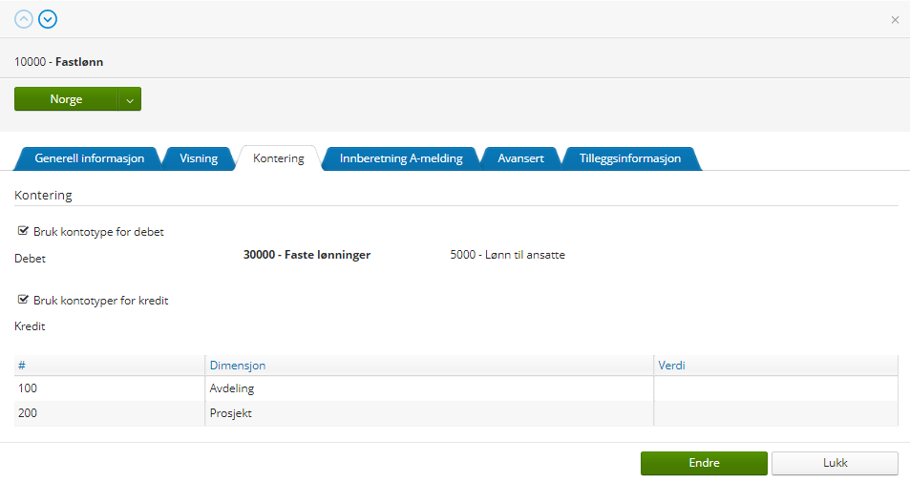Go to next record with down arrow icon

[48, 19]
